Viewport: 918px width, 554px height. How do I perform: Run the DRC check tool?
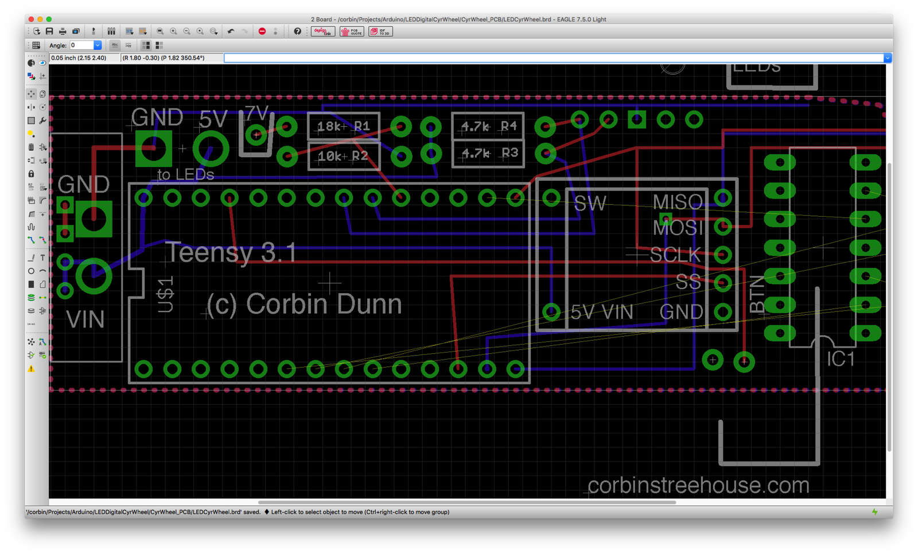point(42,355)
